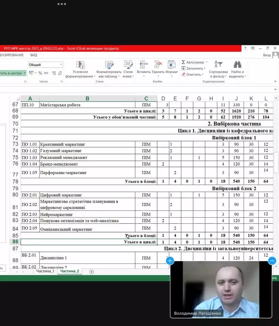Screen dimensions: 279x326
Task: Click AutoSum (Автосумма) button
Action: coord(192,62)
